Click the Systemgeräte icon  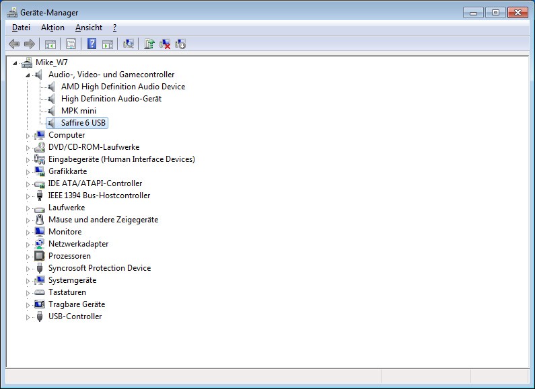pos(40,280)
